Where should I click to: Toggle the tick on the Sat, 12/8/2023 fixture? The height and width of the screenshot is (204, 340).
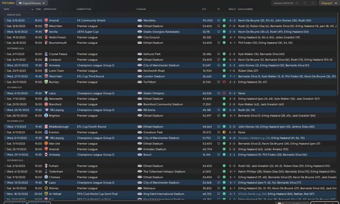5,26
